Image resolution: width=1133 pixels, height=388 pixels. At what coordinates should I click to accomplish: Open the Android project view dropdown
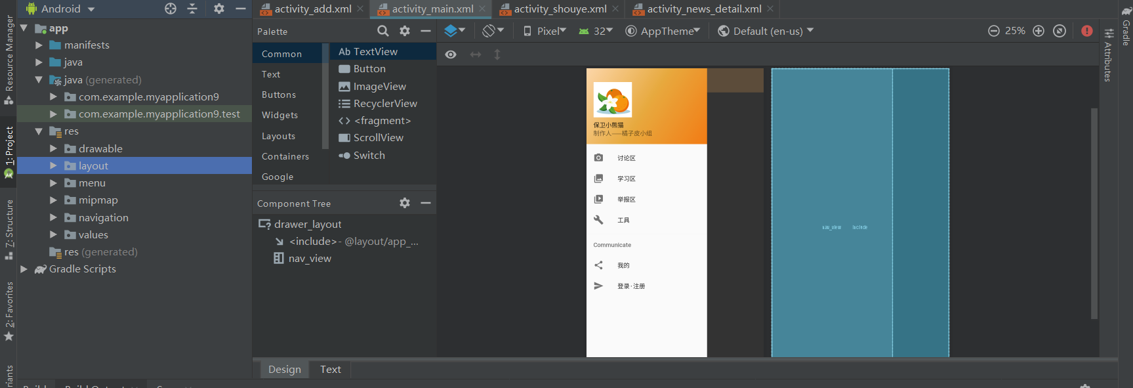pyautogui.click(x=60, y=9)
